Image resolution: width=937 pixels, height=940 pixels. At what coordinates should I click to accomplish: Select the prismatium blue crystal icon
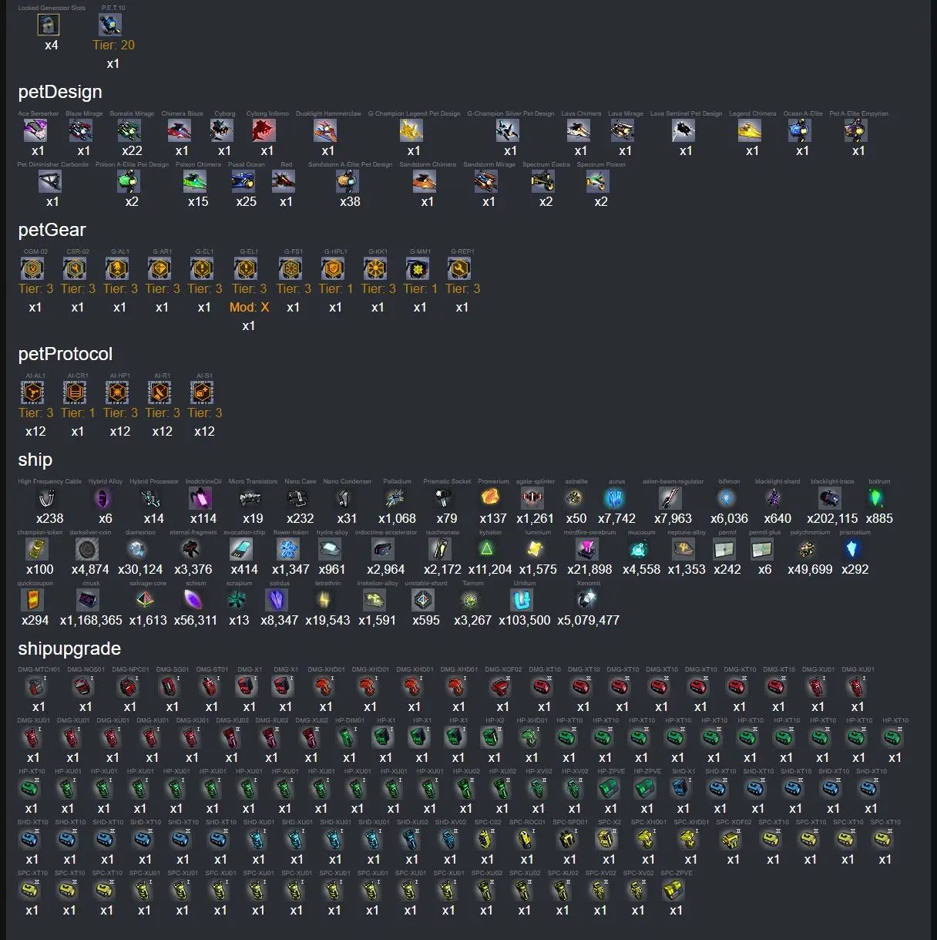tap(851, 549)
